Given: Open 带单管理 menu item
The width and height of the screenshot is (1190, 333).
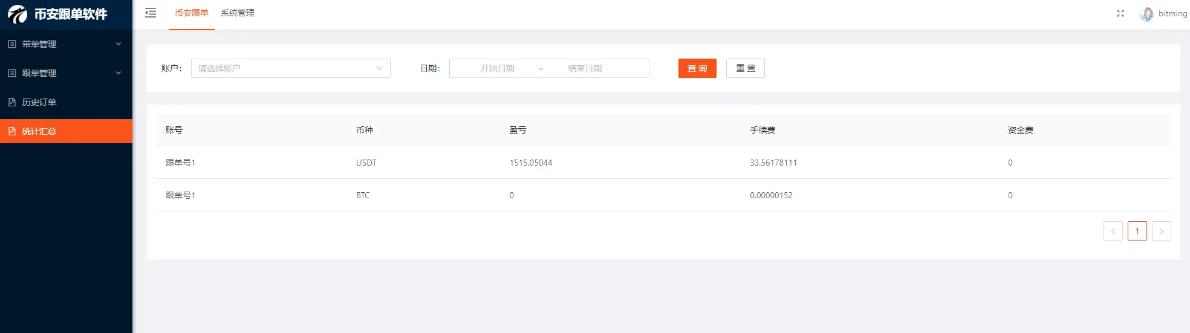Looking at the screenshot, I should pyautogui.click(x=66, y=44).
